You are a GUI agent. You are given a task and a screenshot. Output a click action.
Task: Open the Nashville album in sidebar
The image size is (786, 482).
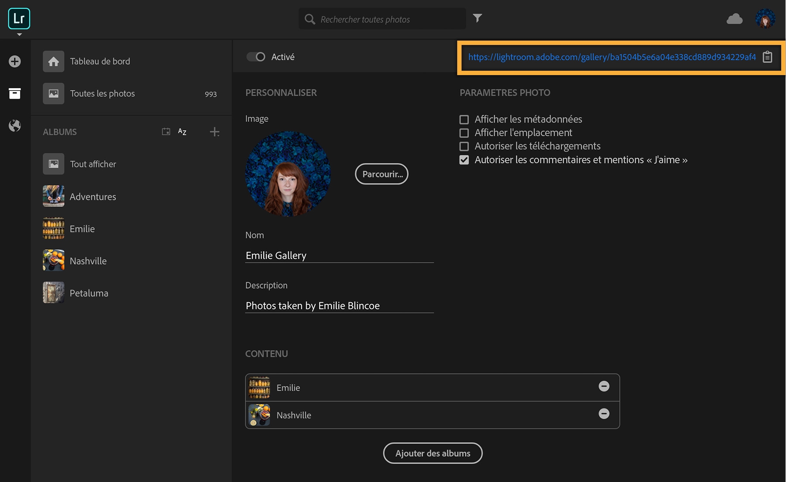tap(88, 261)
